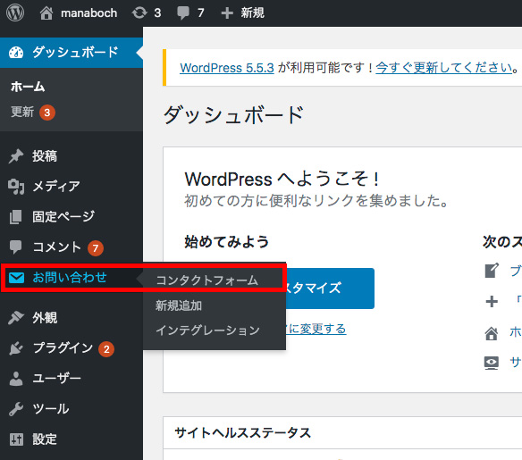Click the blue カスタマイズ button
The image size is (522, 460).
(x=330, y=289)
